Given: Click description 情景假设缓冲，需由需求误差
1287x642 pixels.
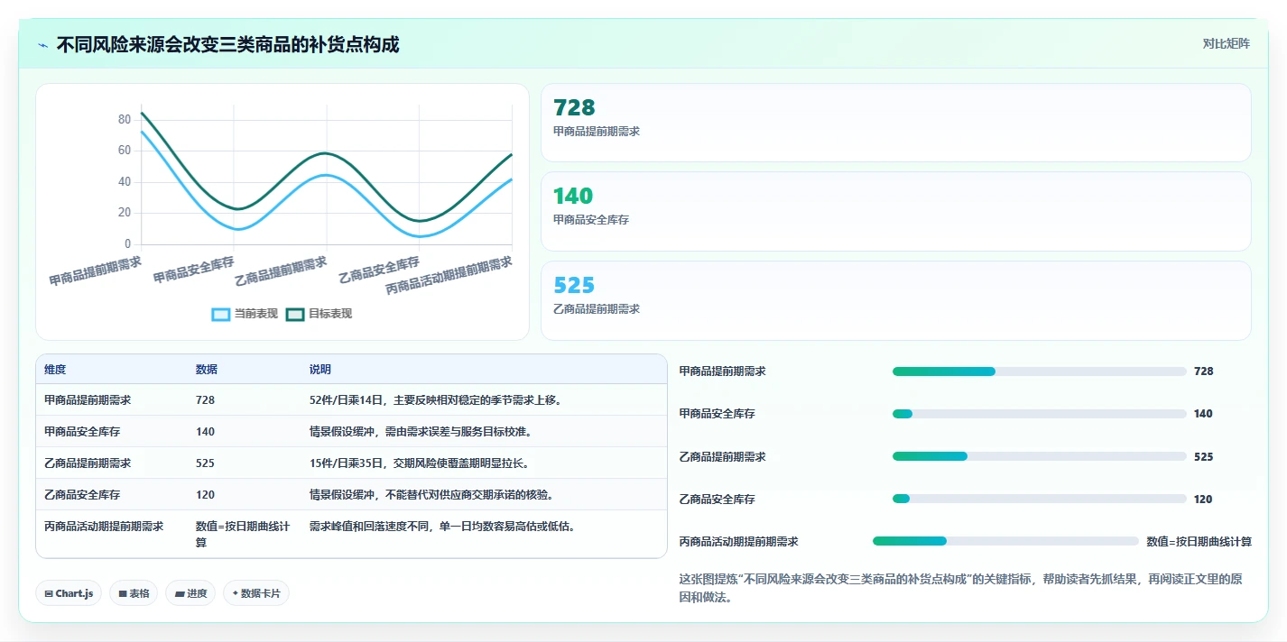Looking at the screenshot, I should [421, 431].
